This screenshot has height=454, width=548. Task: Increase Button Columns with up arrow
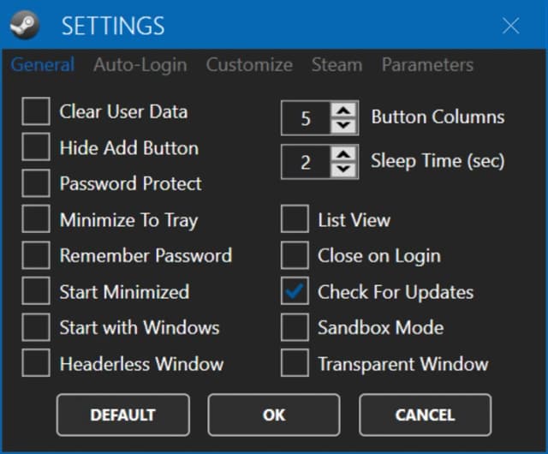343,111
